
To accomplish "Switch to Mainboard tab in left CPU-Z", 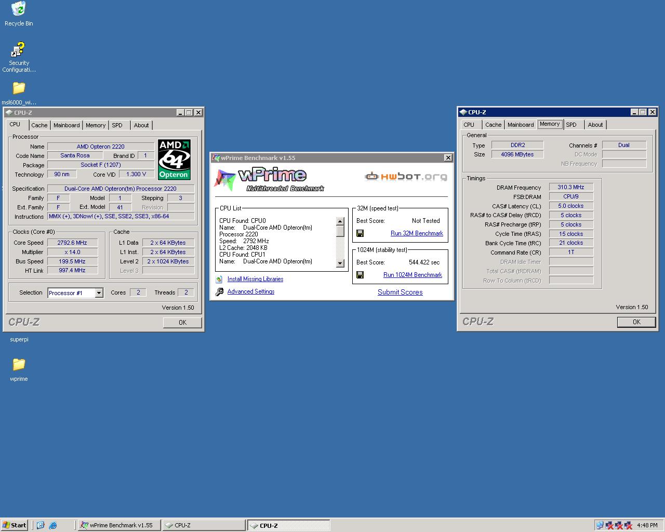I will point(66,125).
